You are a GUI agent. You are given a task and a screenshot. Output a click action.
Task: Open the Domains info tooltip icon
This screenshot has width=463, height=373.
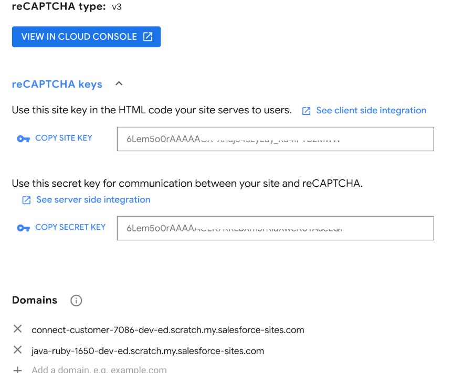tap(76, 301)
